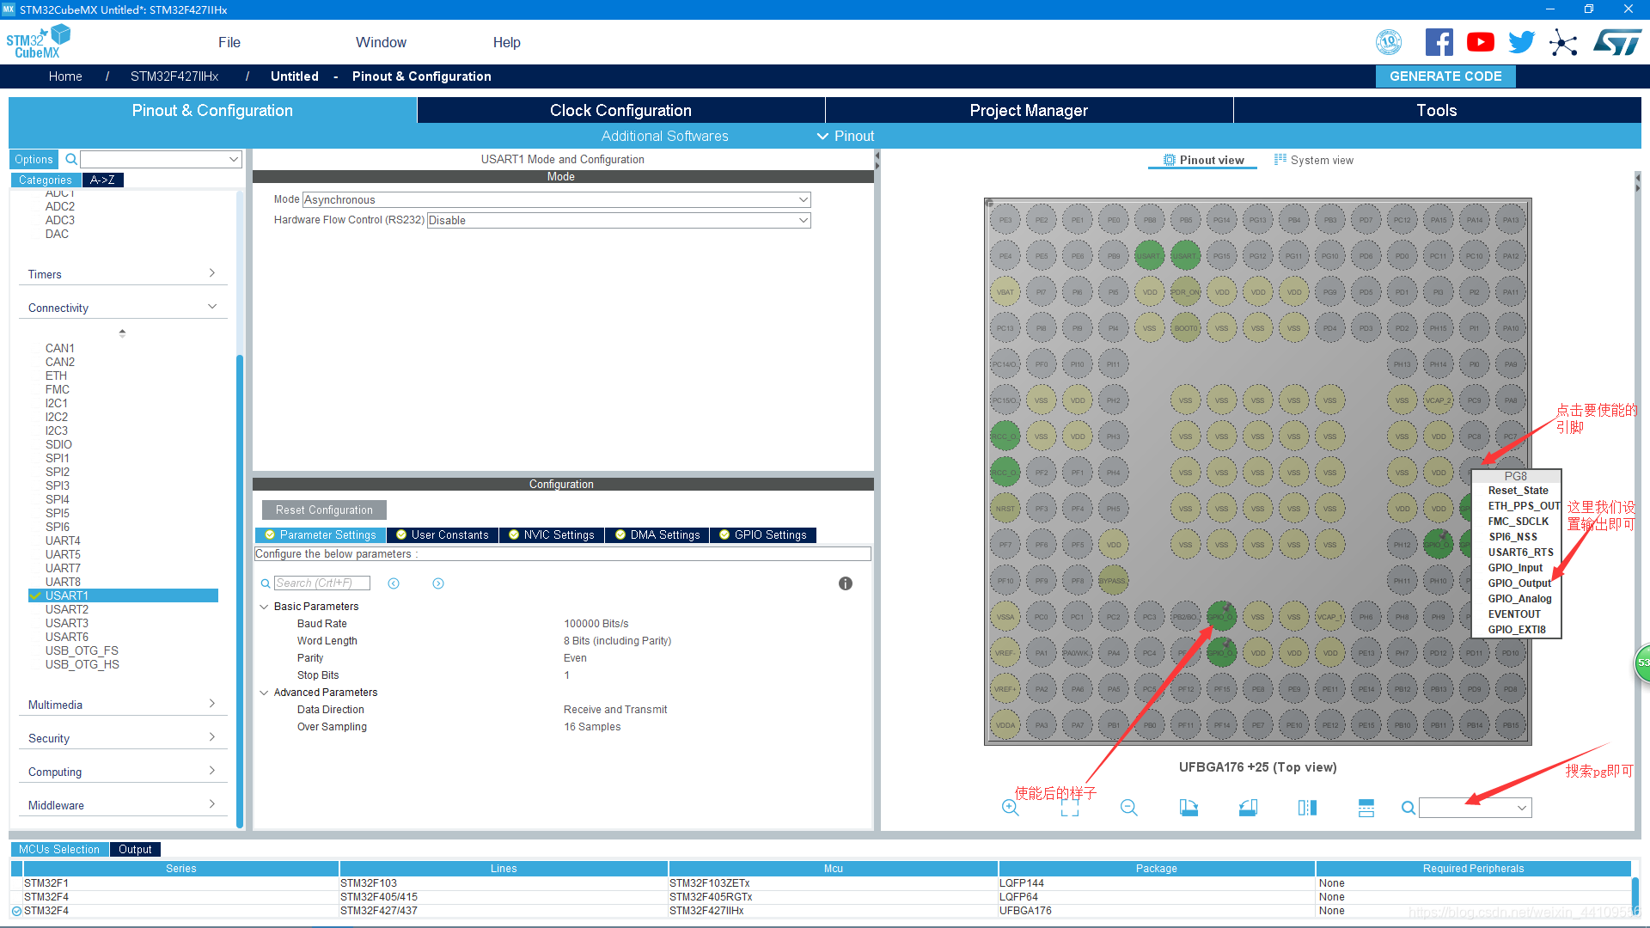The image size is (1650, 928).
Task: Zoom in on the chip pinout
Action: point(1010,808)
